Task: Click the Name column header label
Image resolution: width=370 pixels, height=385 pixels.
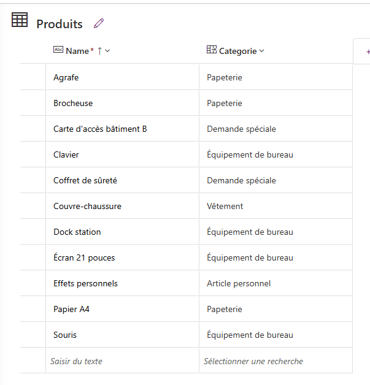Action: click(x=77, y=51)
